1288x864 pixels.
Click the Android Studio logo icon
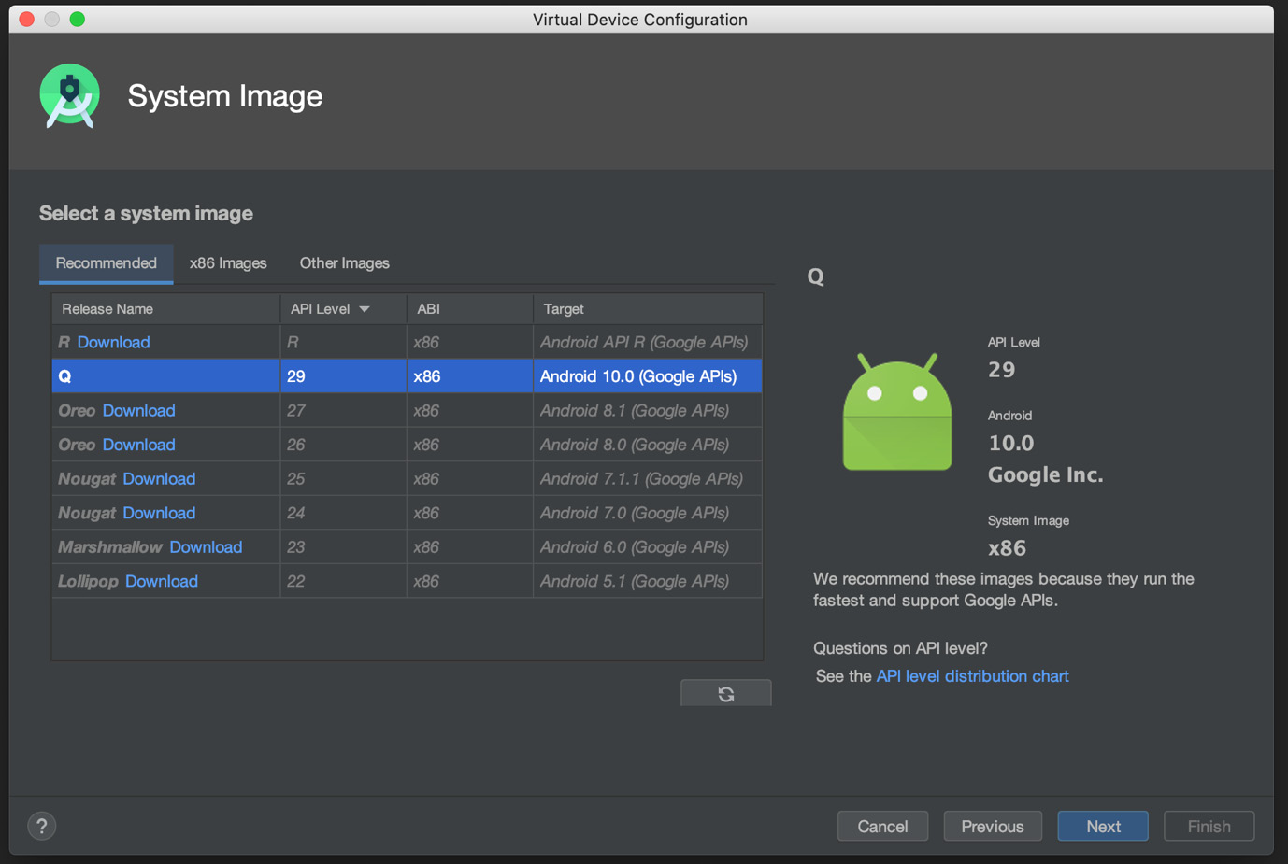[x=70, y=95]
